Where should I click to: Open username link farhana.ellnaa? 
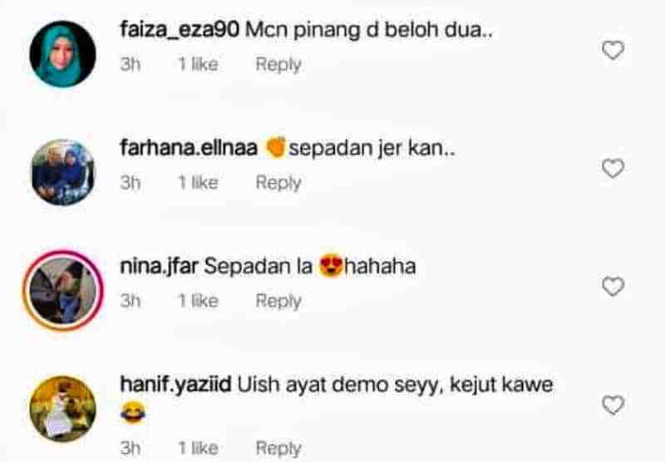tap(189, 148)
